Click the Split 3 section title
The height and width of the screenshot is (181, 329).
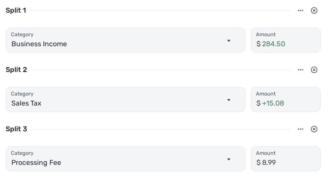pos(16,129)
